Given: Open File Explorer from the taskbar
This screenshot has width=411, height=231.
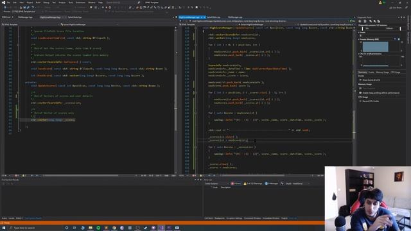Looking at the screenshot, I should [91, 228].
